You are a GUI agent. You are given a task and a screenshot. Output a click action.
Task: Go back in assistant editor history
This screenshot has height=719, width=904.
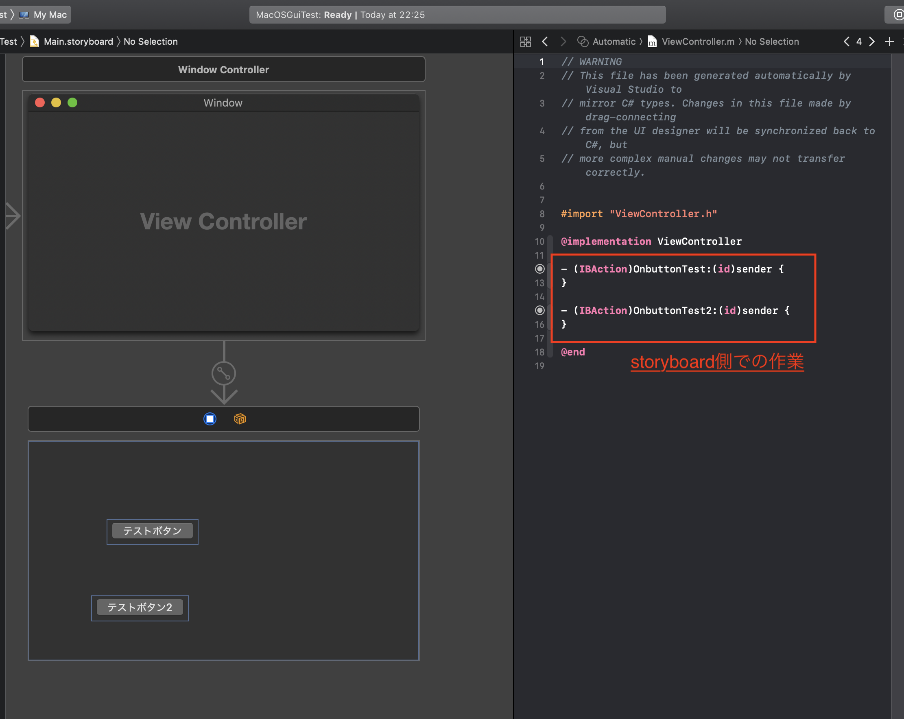point(545,41)
